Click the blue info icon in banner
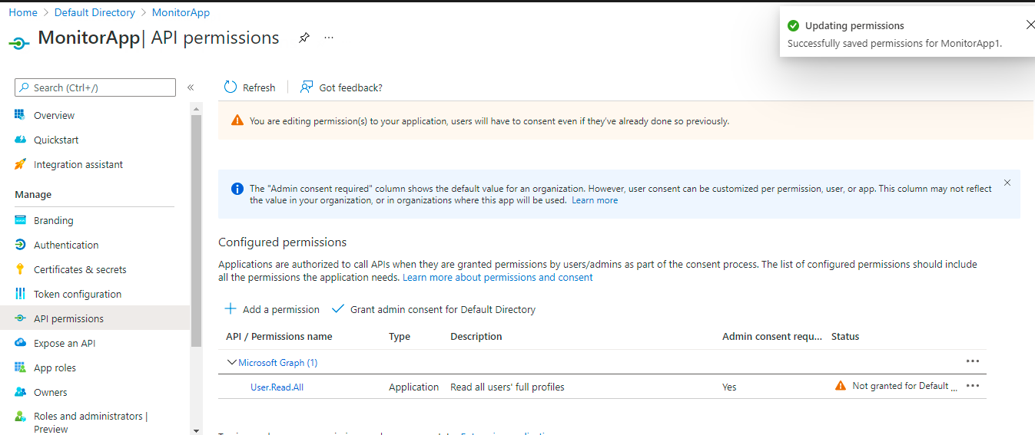The image size is (1035, 435). click(237, 189)
